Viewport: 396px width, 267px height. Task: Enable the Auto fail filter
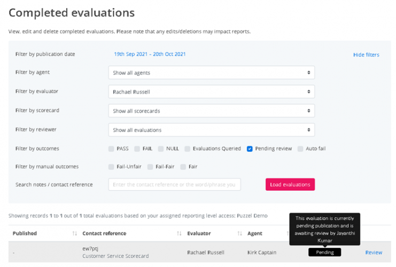click(300, 149)
